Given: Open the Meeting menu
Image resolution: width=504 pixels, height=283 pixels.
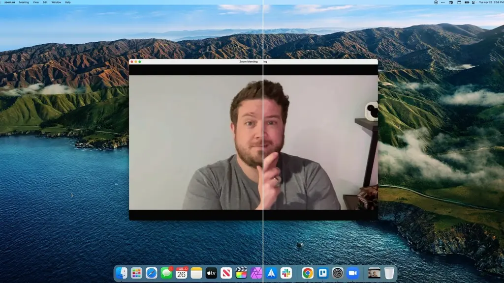Looking at the screenshot, I should [x=24, y=2].
